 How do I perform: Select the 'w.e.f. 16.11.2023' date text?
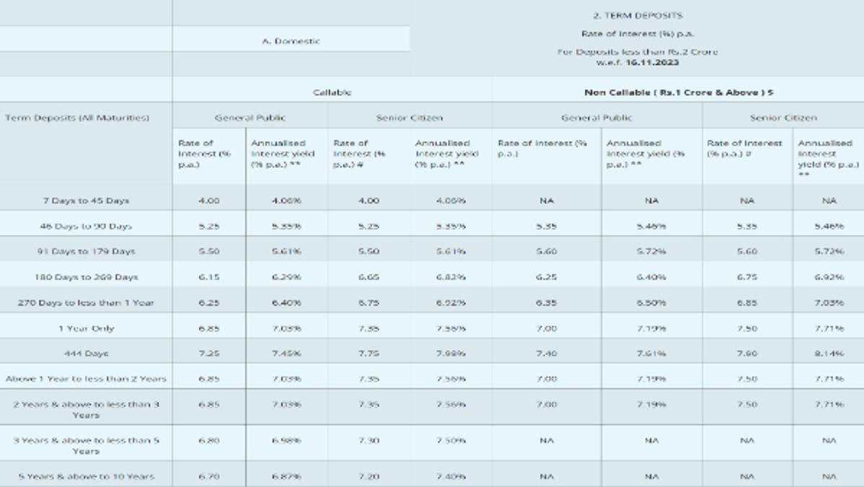[x=638, y=62]
